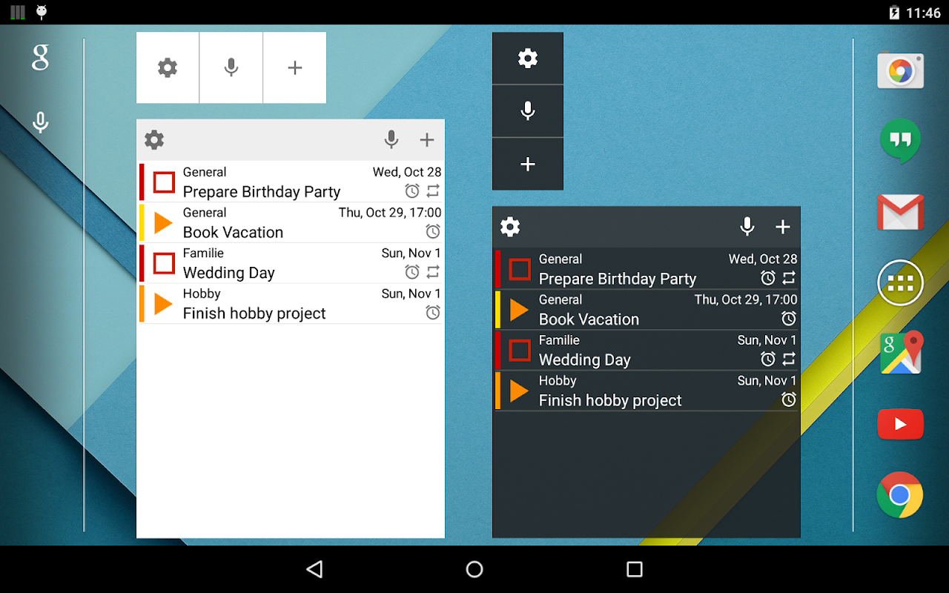Open settings gear in dark vertical widget bar
The width and height of the screenshot is (949, 593).
(528, 58)
